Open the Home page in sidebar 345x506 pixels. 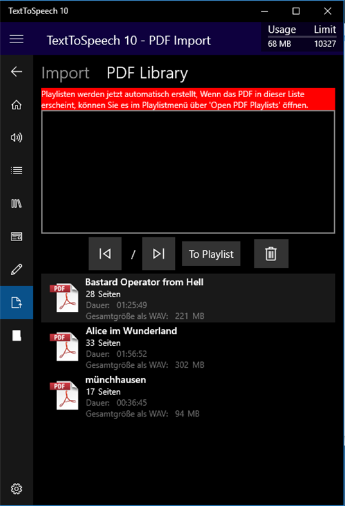(x=17, y=105)
